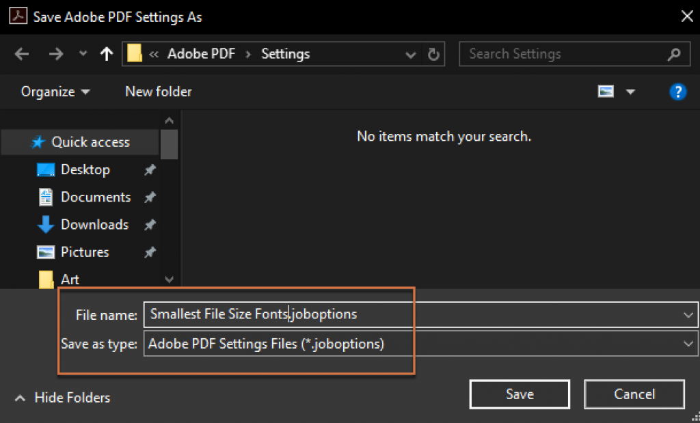Create a New folder
This screenshot has height=423, width=700.
[159, 92]
